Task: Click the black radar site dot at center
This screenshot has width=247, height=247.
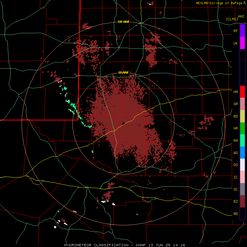Action: 123,123
